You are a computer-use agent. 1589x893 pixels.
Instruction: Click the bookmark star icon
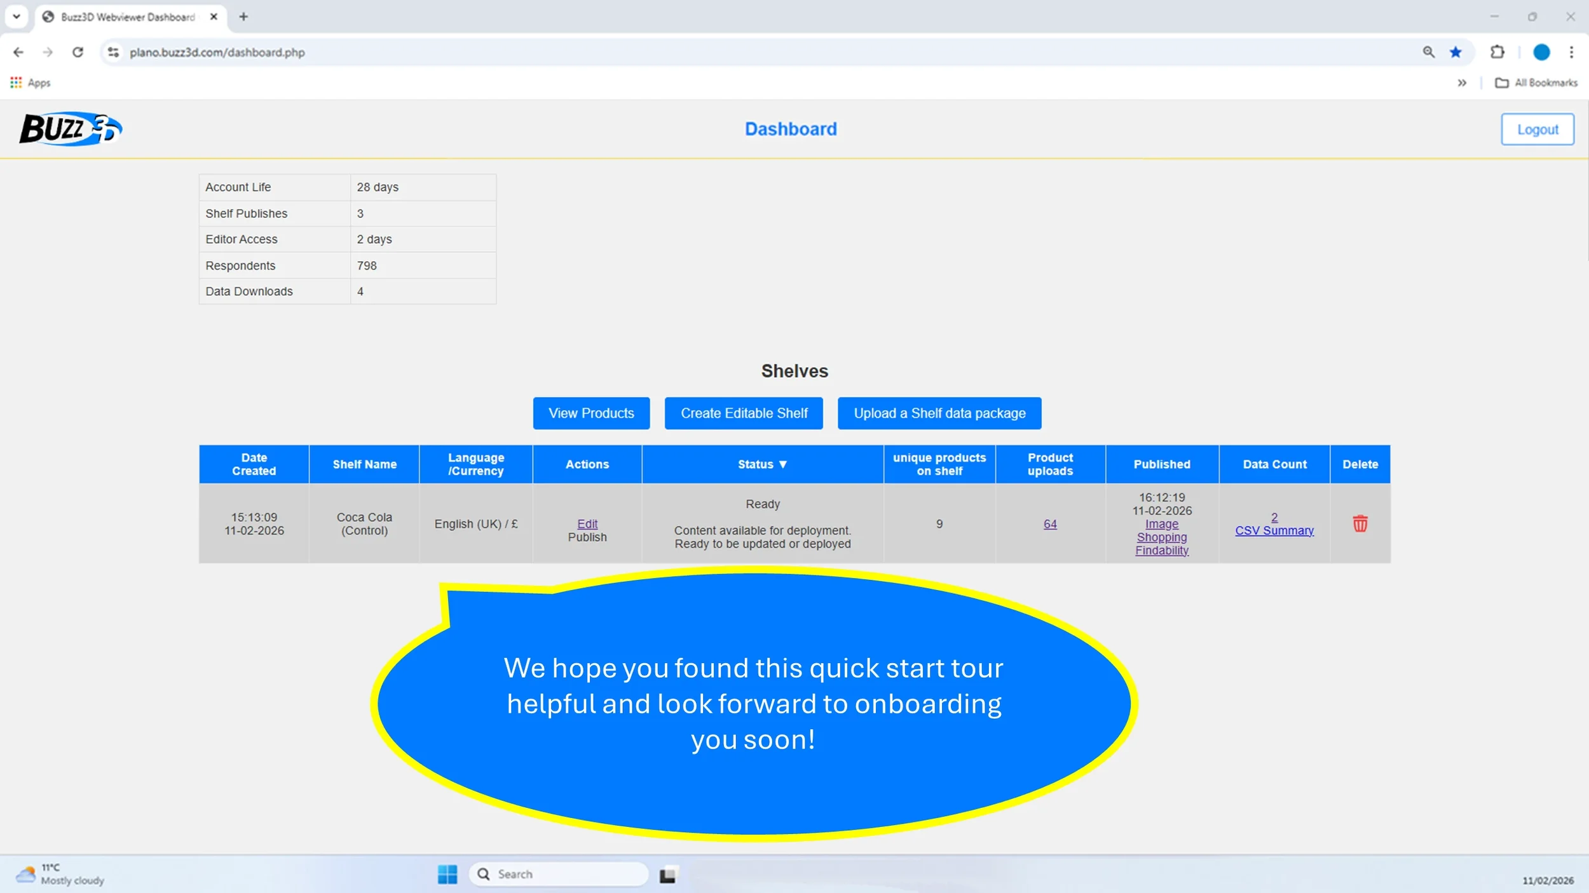pyautogui.click(x=1456, y=52)
